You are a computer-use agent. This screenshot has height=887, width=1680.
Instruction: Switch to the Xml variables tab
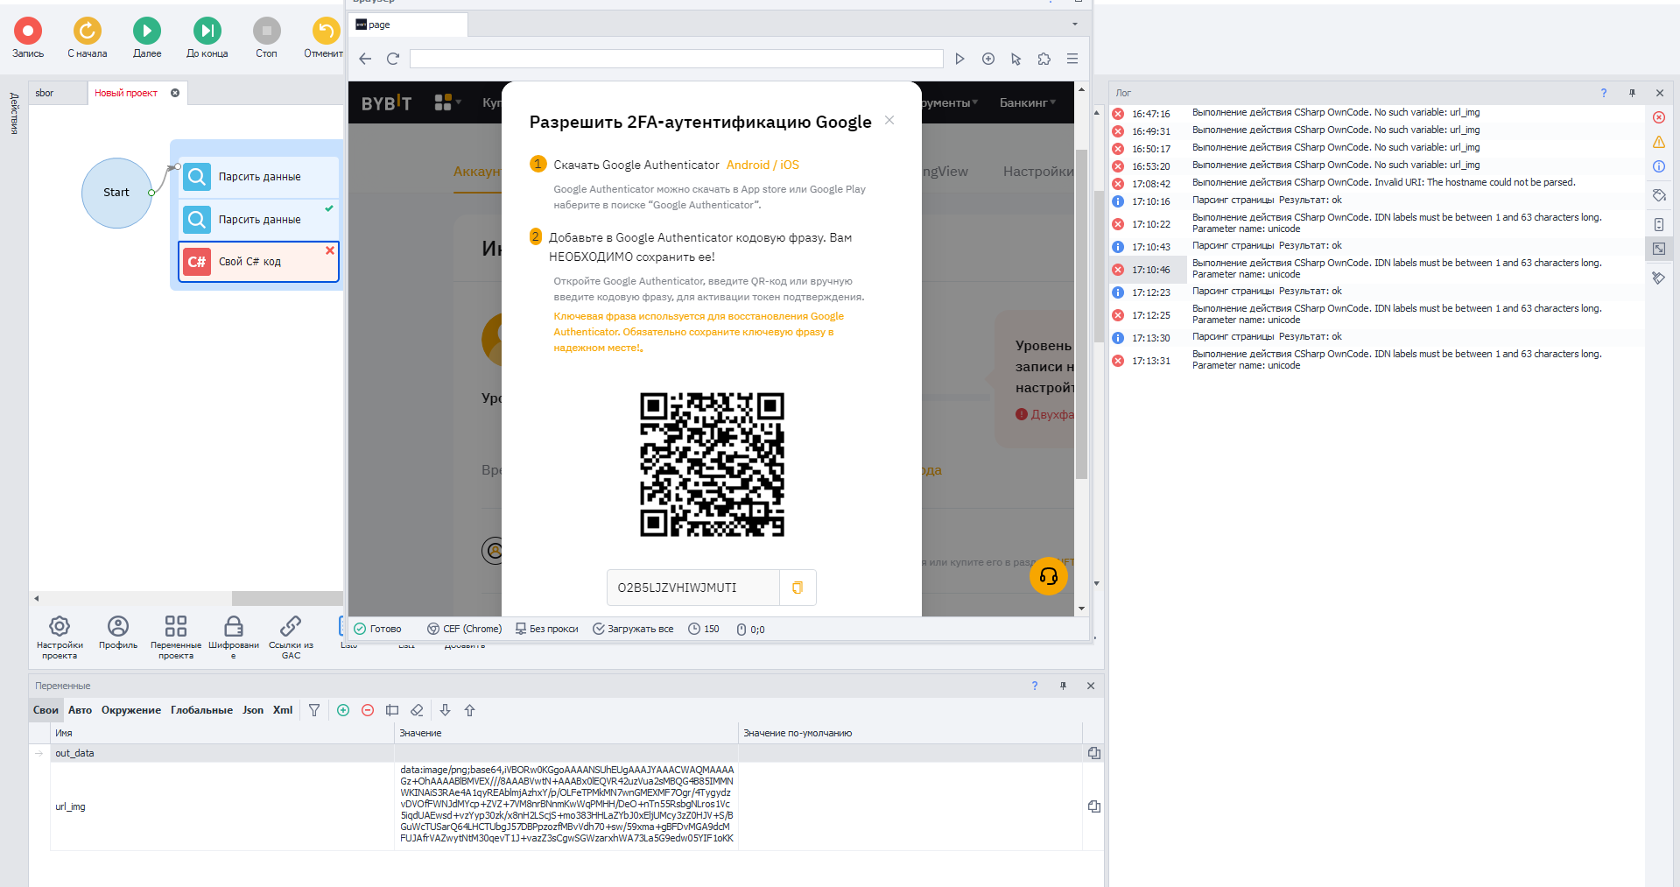[x=283, y=710]
